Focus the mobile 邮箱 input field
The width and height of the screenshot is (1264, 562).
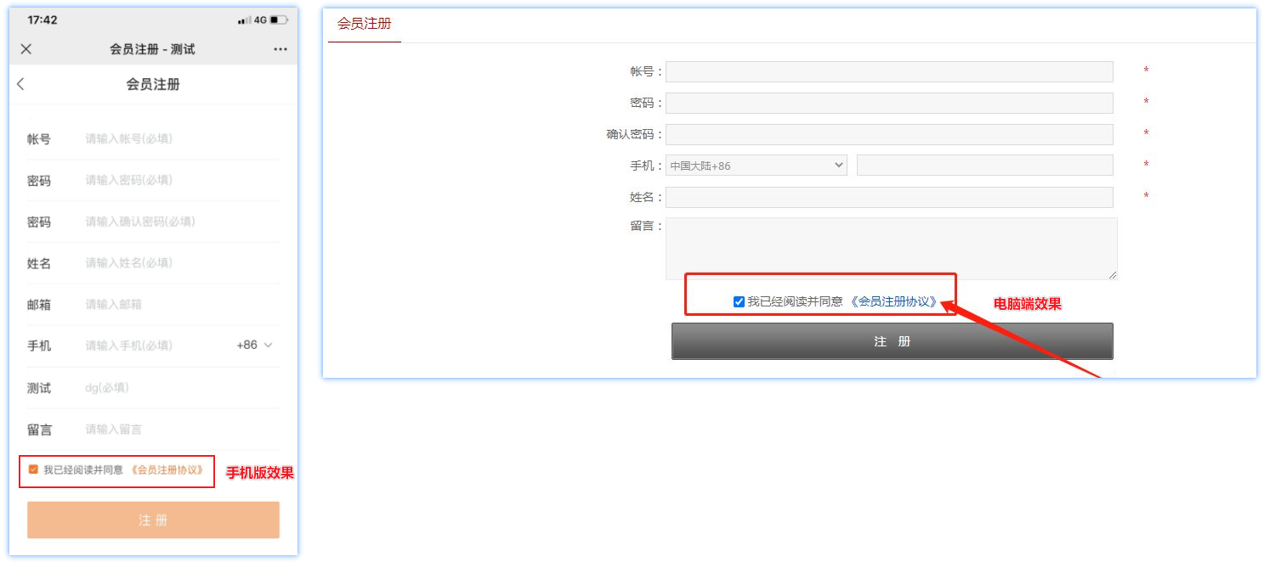[x=180, y=304]
